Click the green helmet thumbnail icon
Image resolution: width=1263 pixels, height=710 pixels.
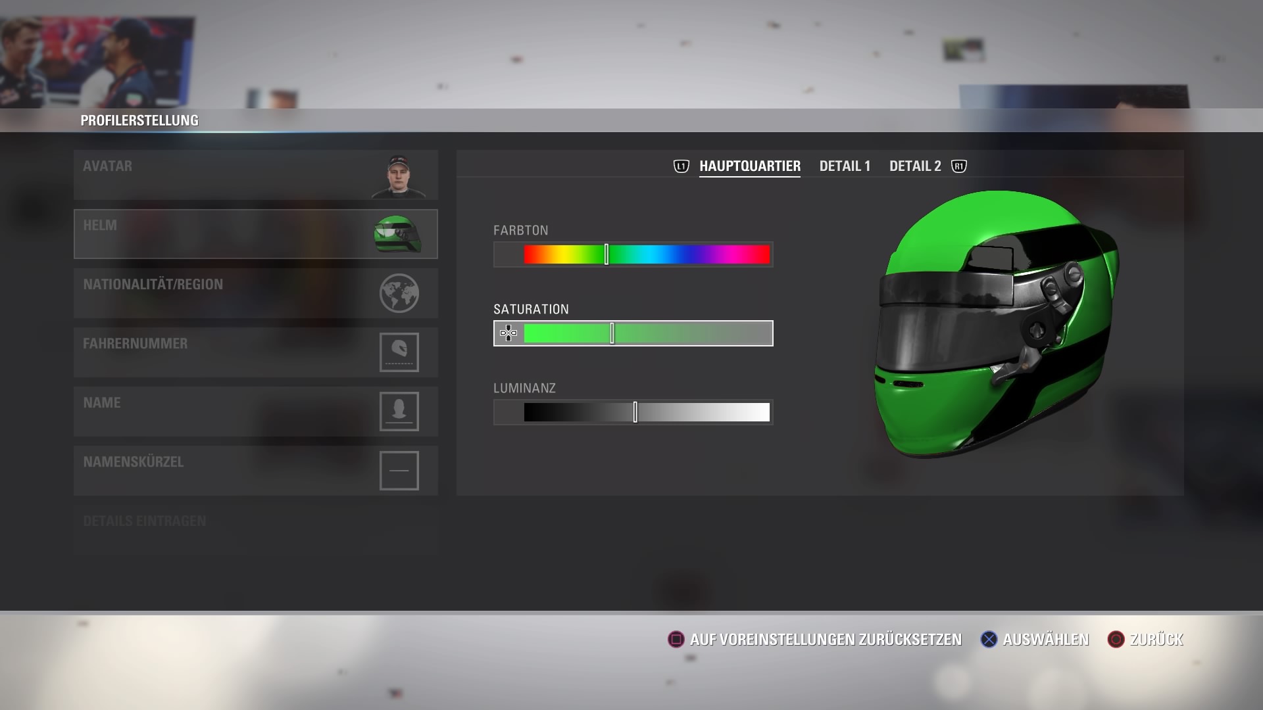(x=397, y=234)
